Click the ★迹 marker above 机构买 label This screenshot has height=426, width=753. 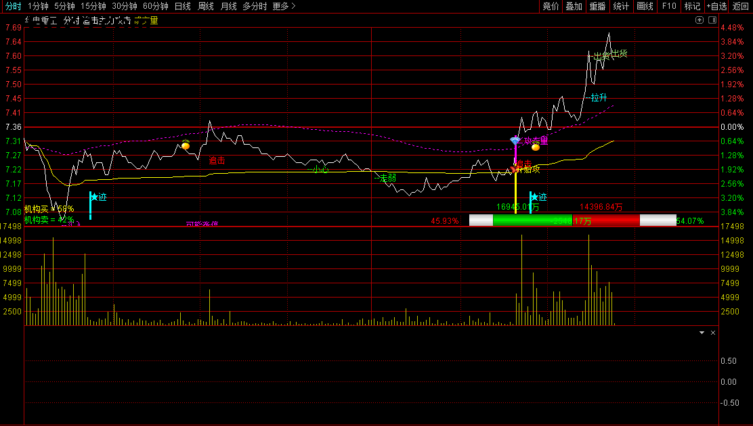pyautogui.click(x=98, y=197)
